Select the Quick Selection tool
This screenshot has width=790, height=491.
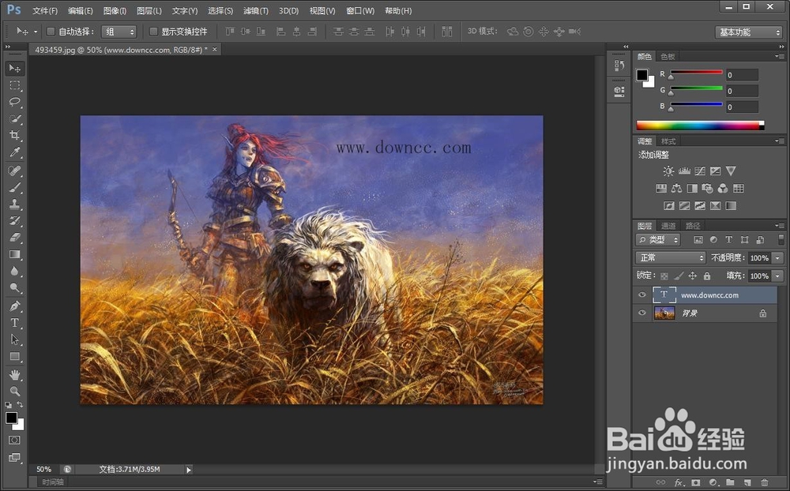click(x=14, y=119)
